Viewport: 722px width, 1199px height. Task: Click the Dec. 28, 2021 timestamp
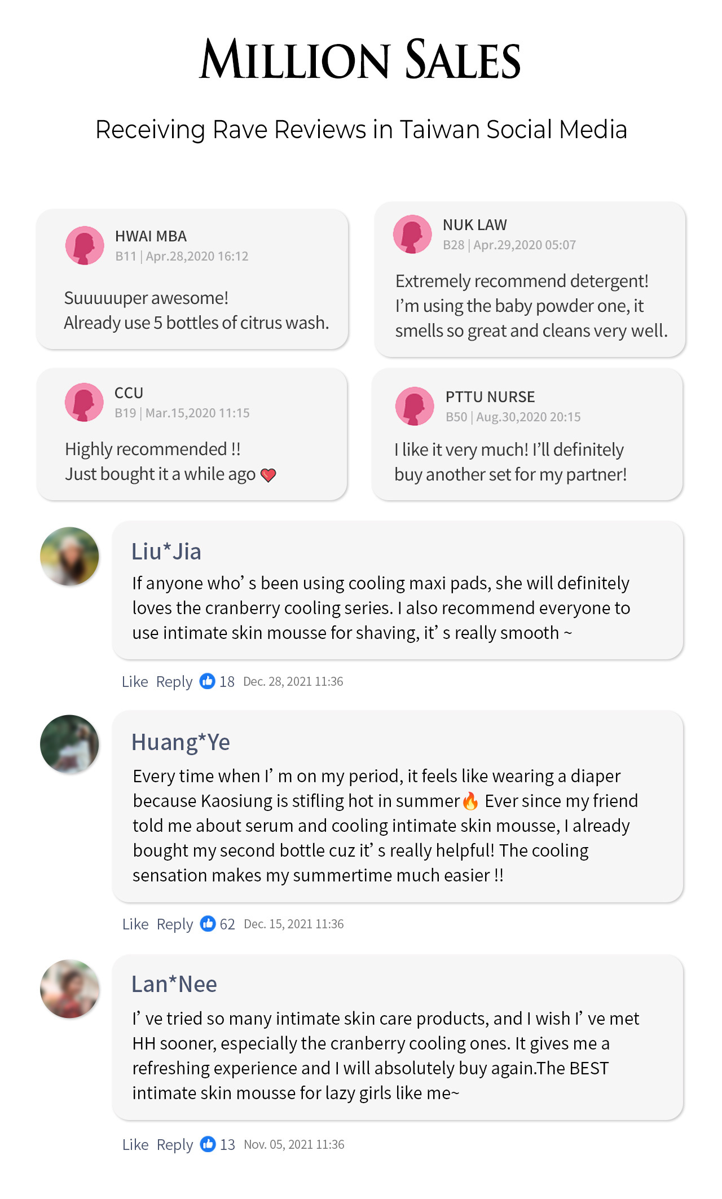(x=293, y=682)
